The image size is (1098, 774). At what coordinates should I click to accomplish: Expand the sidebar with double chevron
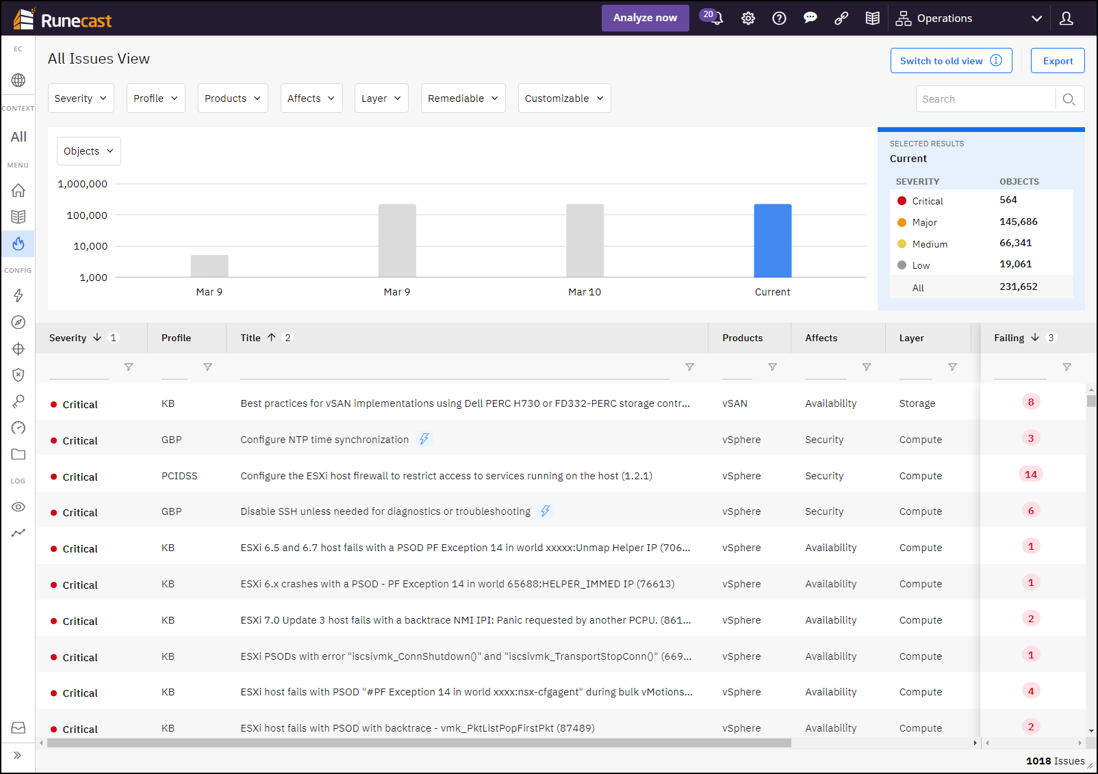click(18, 755)
